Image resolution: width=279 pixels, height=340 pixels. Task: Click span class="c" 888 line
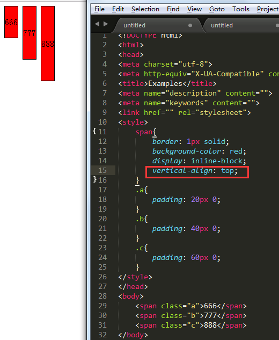click(x=191, y=325)
